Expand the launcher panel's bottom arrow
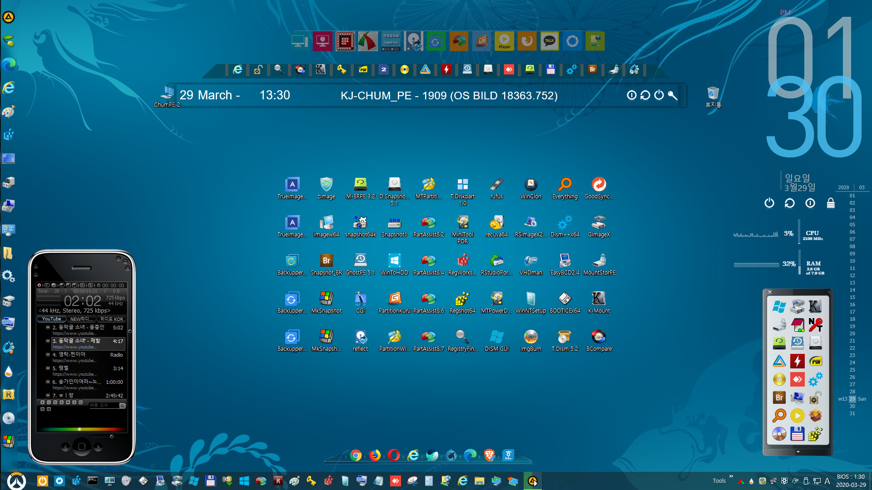The image size is (872, 490). click(798, 452)
